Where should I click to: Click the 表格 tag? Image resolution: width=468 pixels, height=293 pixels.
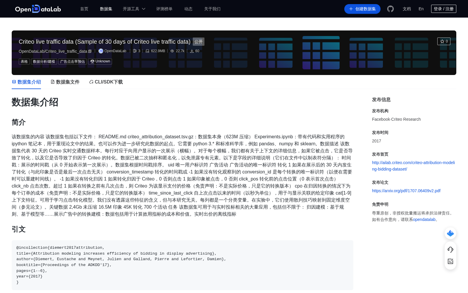(x=24, y=62)
